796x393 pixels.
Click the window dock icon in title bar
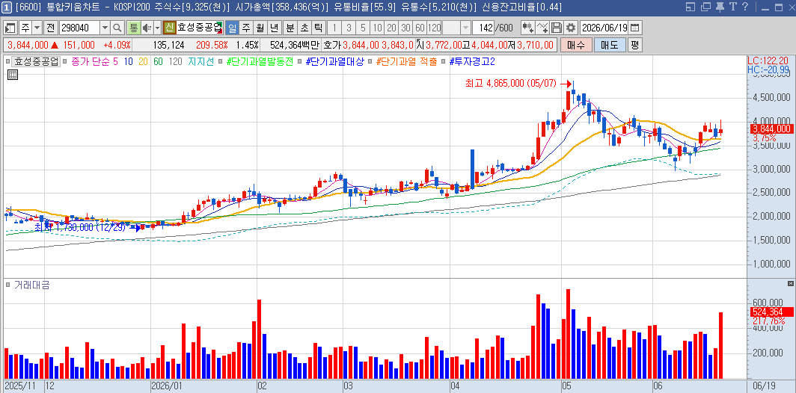coord(690,7)
